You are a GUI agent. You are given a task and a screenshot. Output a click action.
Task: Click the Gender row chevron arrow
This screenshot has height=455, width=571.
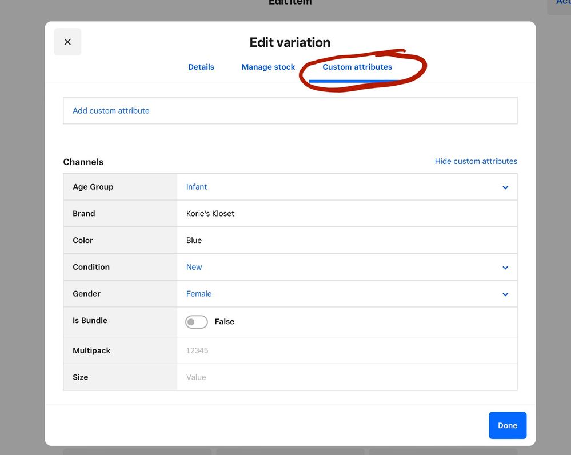point(505,294)
